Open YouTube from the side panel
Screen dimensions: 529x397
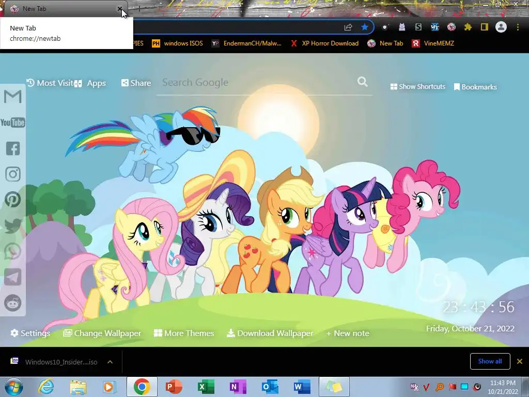click(13, 122)
